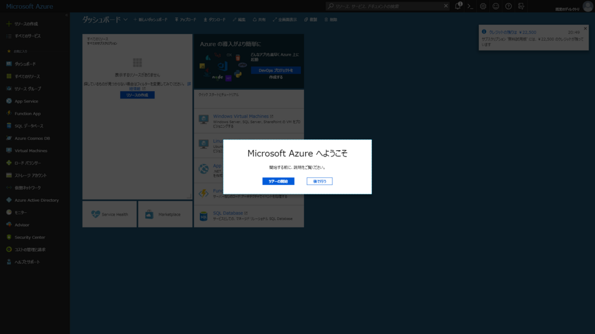Image resolution: width=595 pixels, height=334 pixels.
Task: Click the blue リソースの作成 tile button
Action: [137, 95]
